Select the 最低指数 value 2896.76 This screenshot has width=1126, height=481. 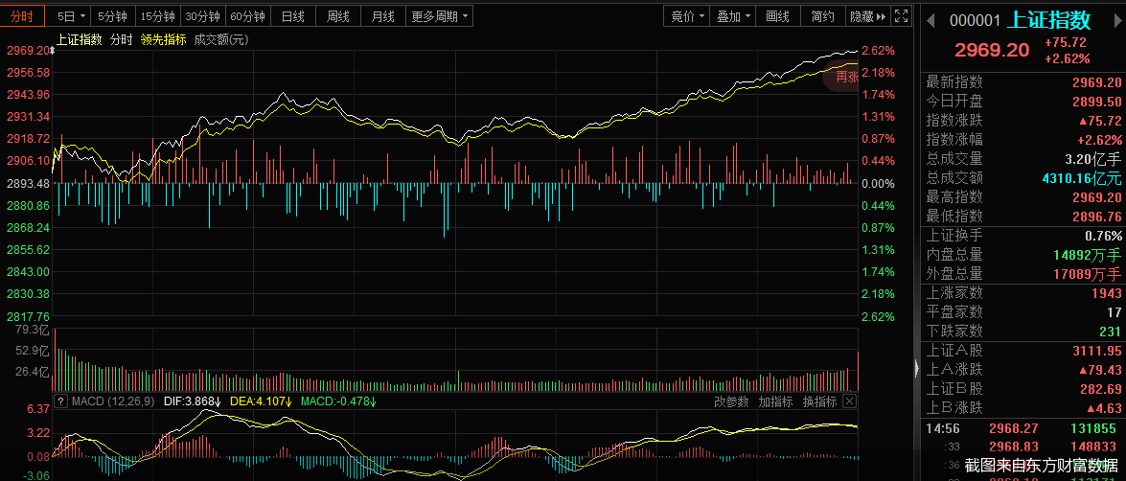coord(1097,217)
